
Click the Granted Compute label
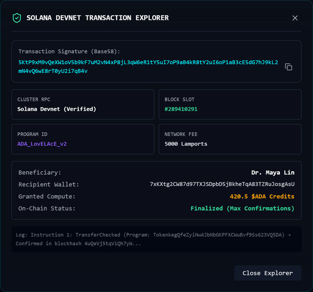pyautogui.click(x=47, y=197)
